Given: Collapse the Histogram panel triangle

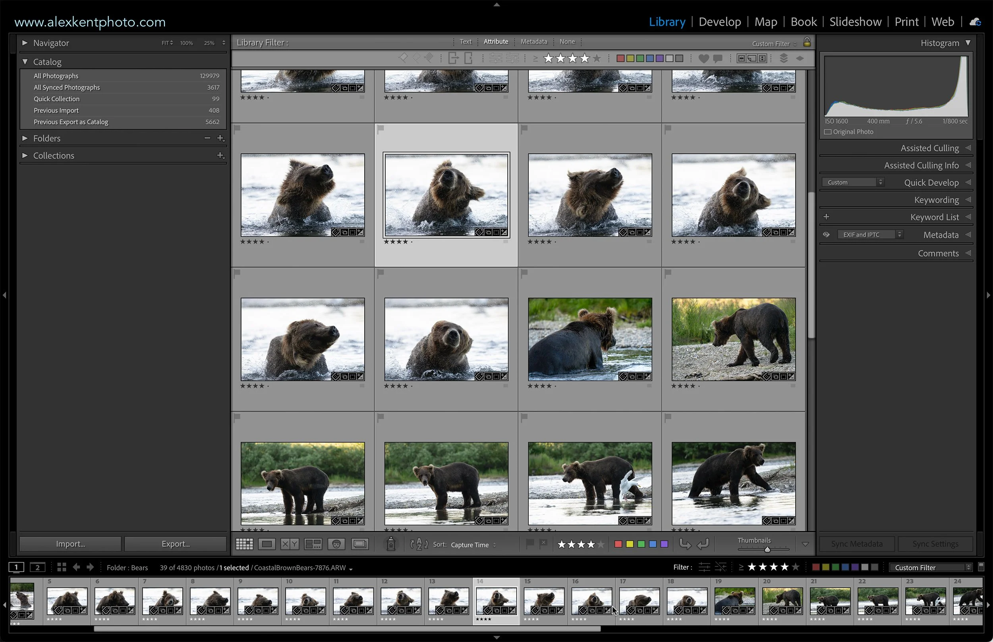Looking at the screenshot, I should pyautogui.click(x=968, y=43).
